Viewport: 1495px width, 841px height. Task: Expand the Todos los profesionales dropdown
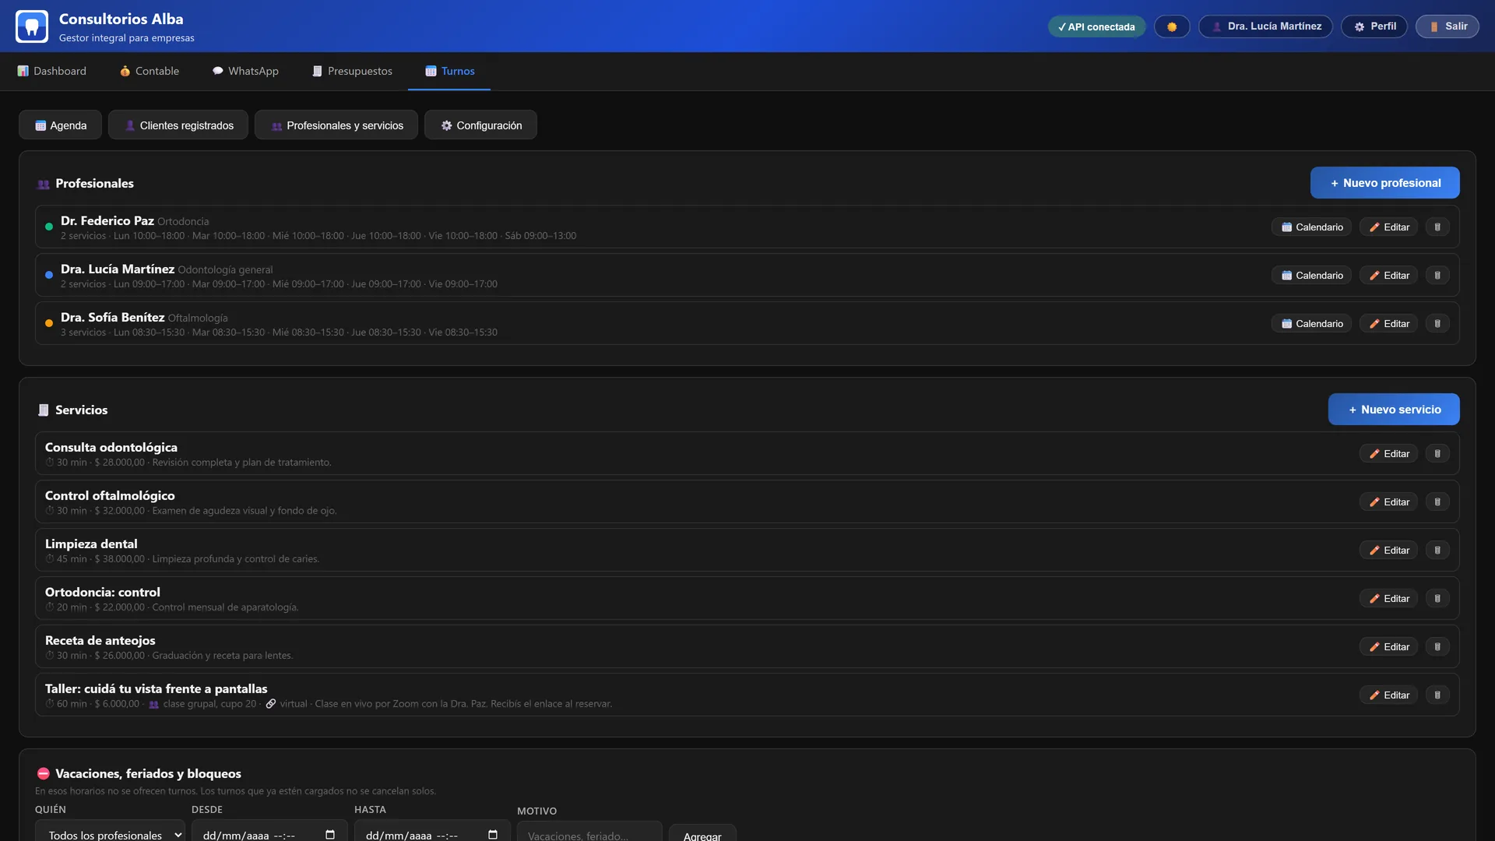pos(110,831)
